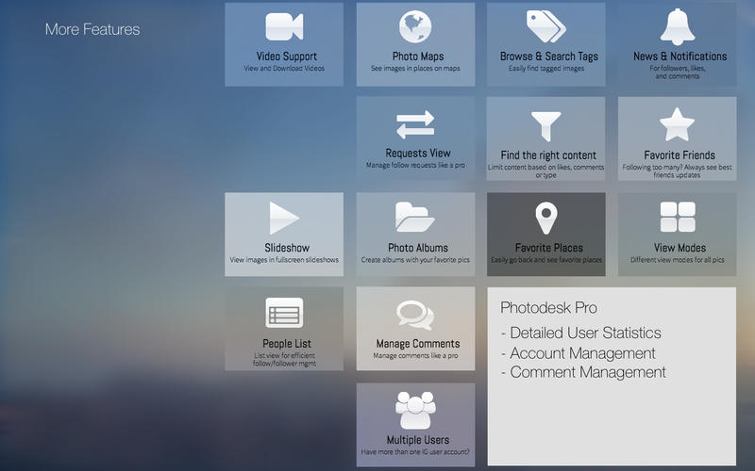Select the Video Support label
755x471 pixels.
(x=284, y=57)
